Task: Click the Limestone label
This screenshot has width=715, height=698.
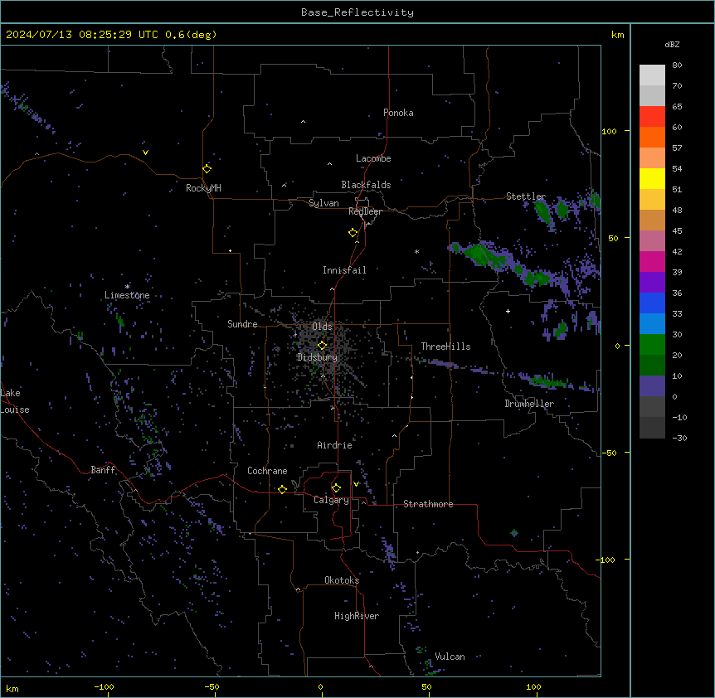Action: click(127, 295)
